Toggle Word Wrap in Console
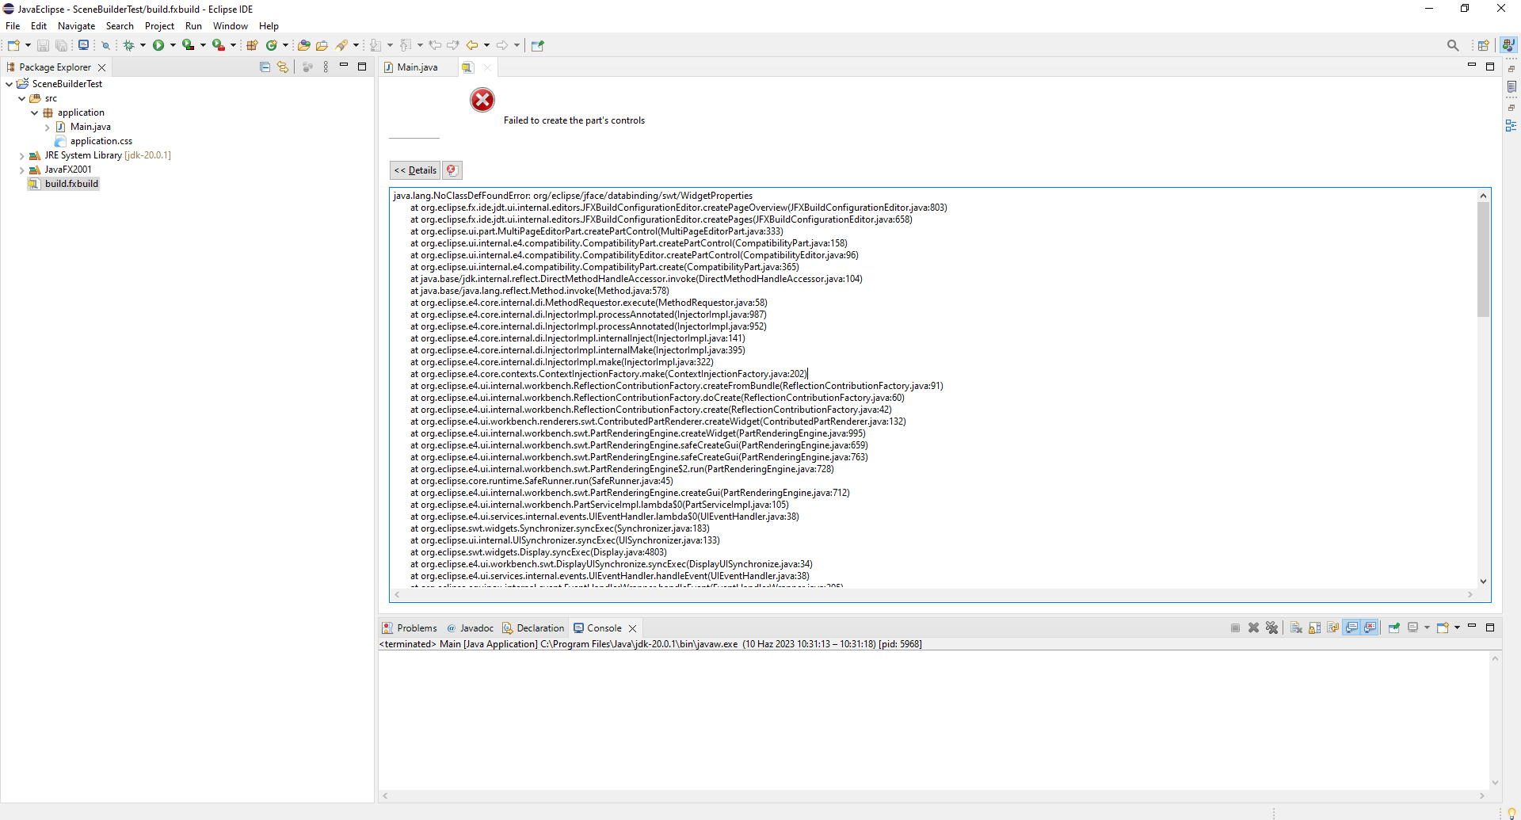1521x820 pixels. point(1333,627)
